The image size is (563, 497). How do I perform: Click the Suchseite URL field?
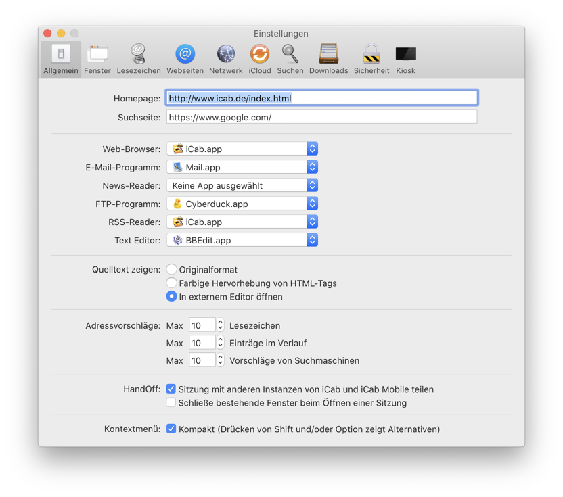321,117
